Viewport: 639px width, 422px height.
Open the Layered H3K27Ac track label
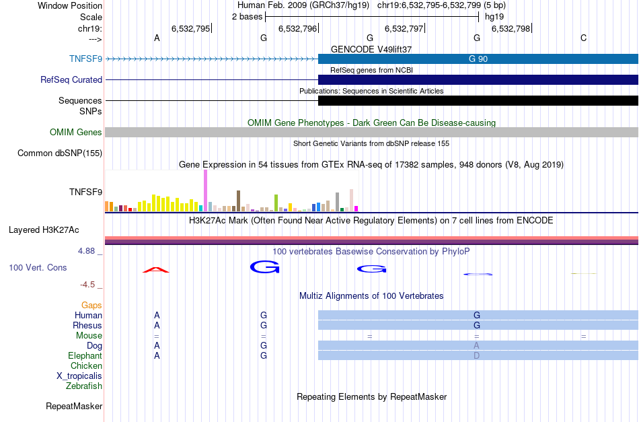coord(44,230)
